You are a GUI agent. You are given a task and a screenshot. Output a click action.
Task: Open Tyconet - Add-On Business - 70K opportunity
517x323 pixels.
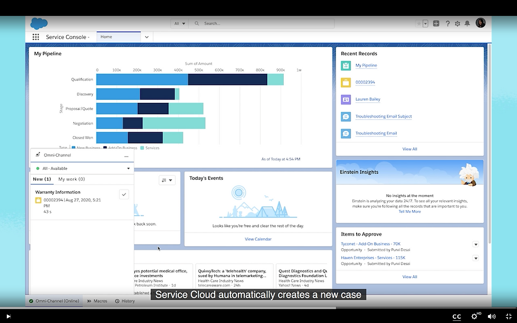pyautogui.click(x=370, y=243)
